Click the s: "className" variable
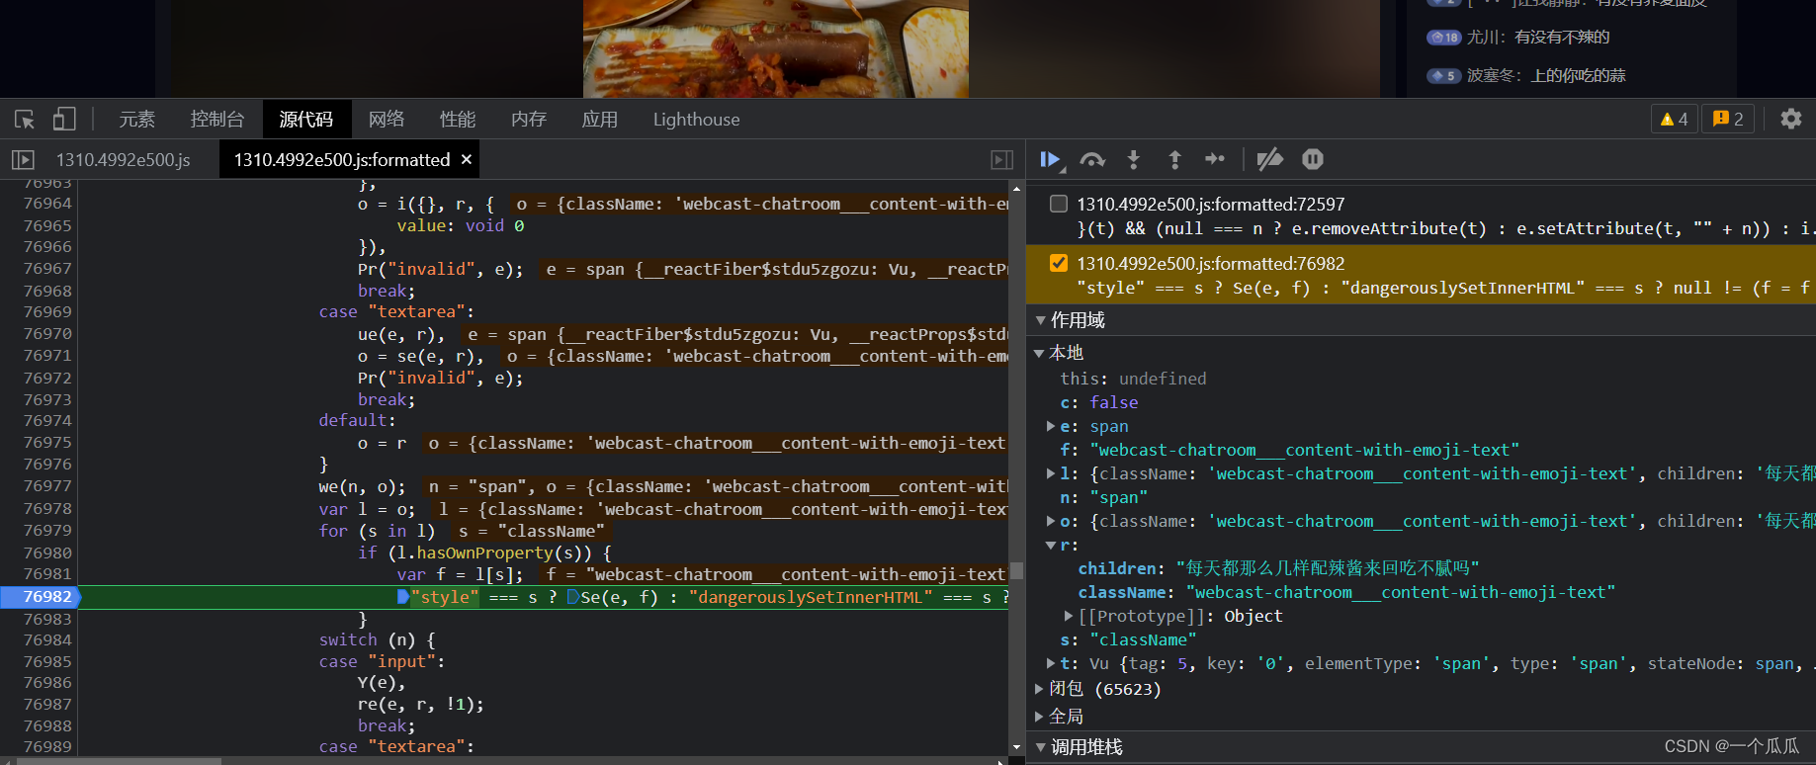The width and height of the screenshot is (1816, 765). pos(1128,639)
